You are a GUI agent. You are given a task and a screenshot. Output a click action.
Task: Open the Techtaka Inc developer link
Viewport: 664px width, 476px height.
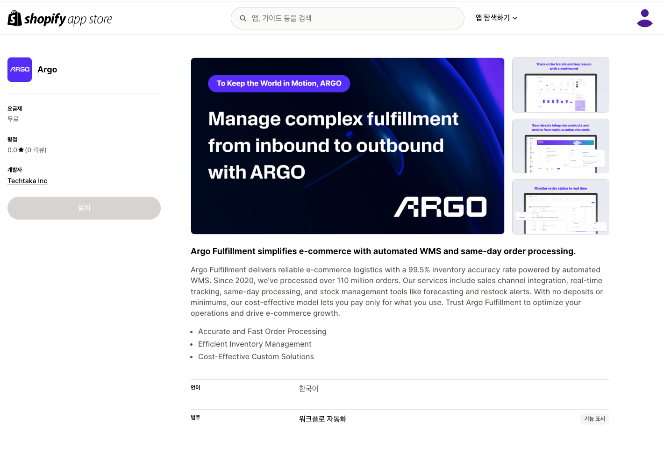(x=28, y=181)
